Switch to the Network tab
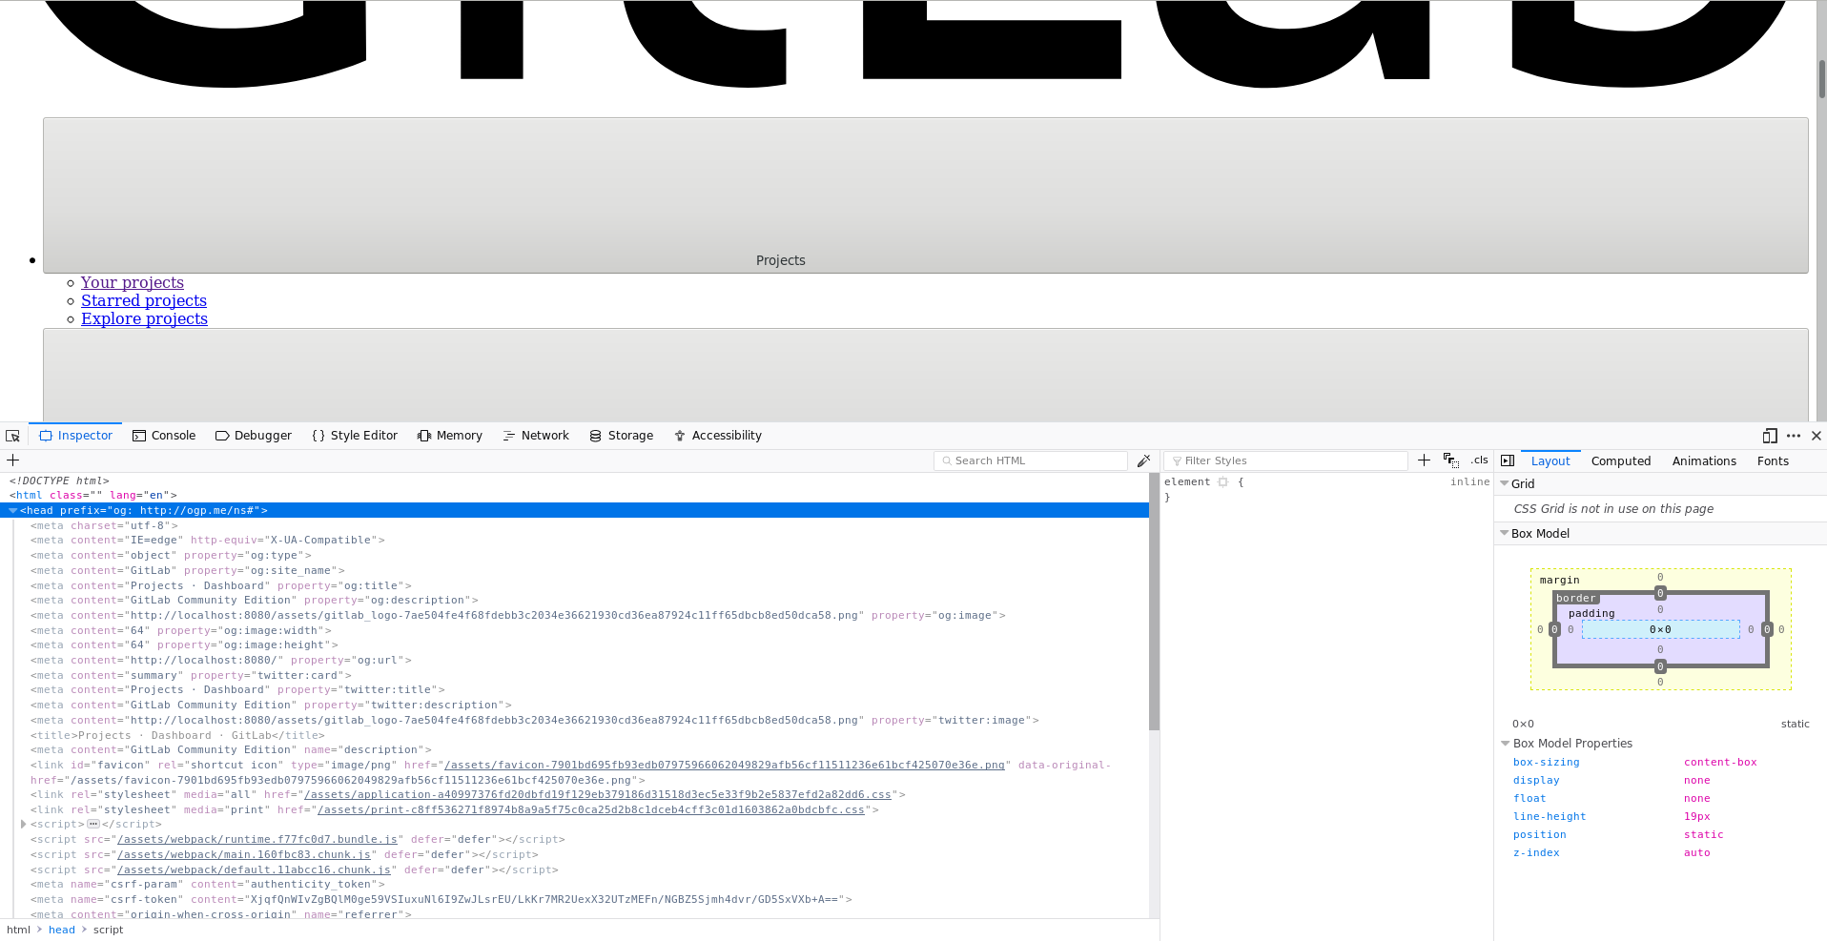1827x941 pixels. pyautogui.click(x=536, y=436)
